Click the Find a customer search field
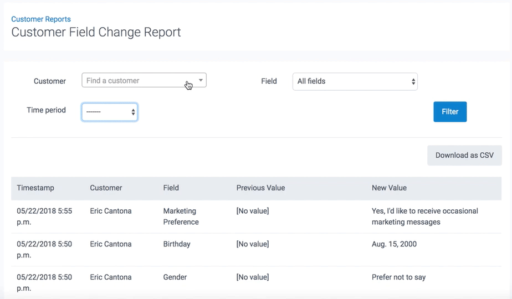 (133, 81)
